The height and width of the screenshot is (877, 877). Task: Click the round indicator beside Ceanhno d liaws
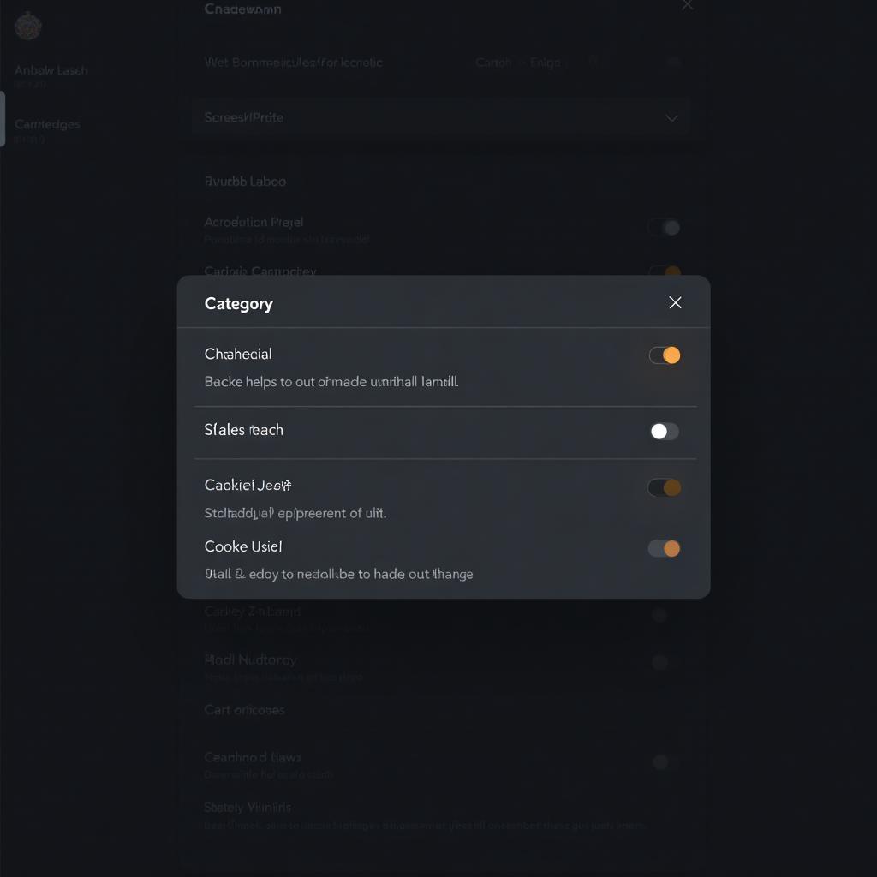pyautogui.click(x=659, y=760)
